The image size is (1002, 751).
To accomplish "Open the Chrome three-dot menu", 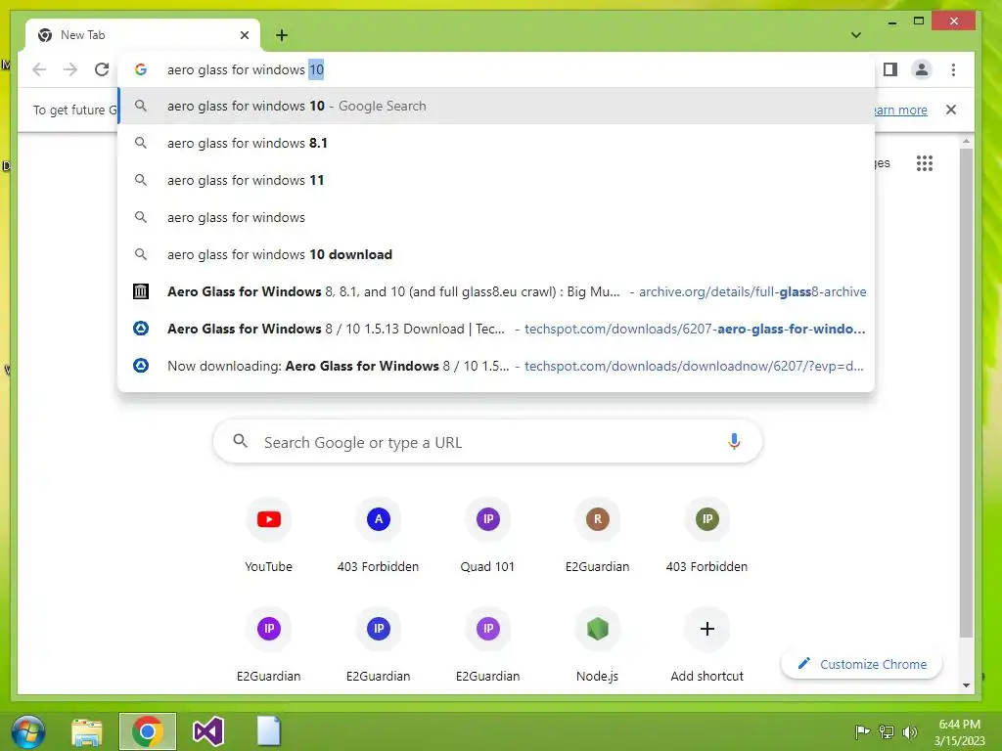I will tap(953, 69).
